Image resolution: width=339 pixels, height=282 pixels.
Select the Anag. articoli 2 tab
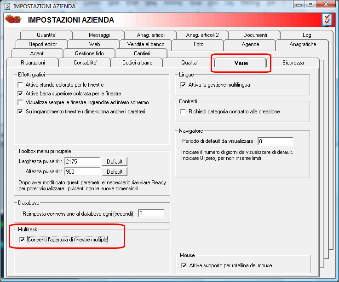[202, 35]
